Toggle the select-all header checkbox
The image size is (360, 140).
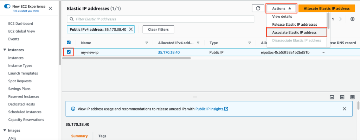click(69, 43)
